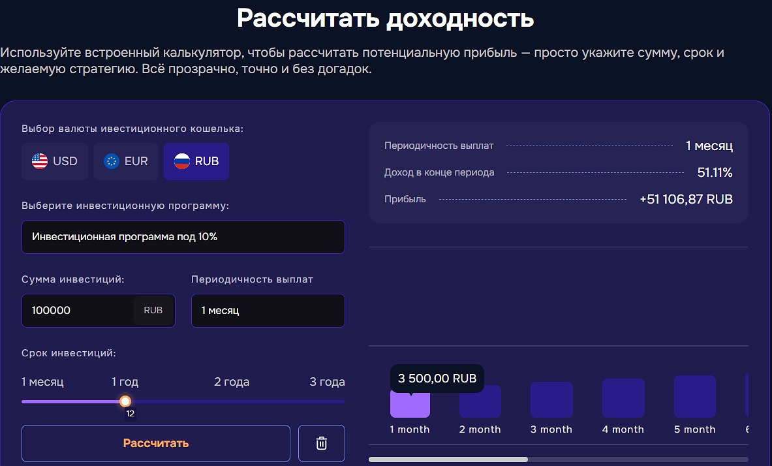Click the RUB suffix in amount field
Screen dimensions: 772x466
pyautogui.click(x=153, y=310)
